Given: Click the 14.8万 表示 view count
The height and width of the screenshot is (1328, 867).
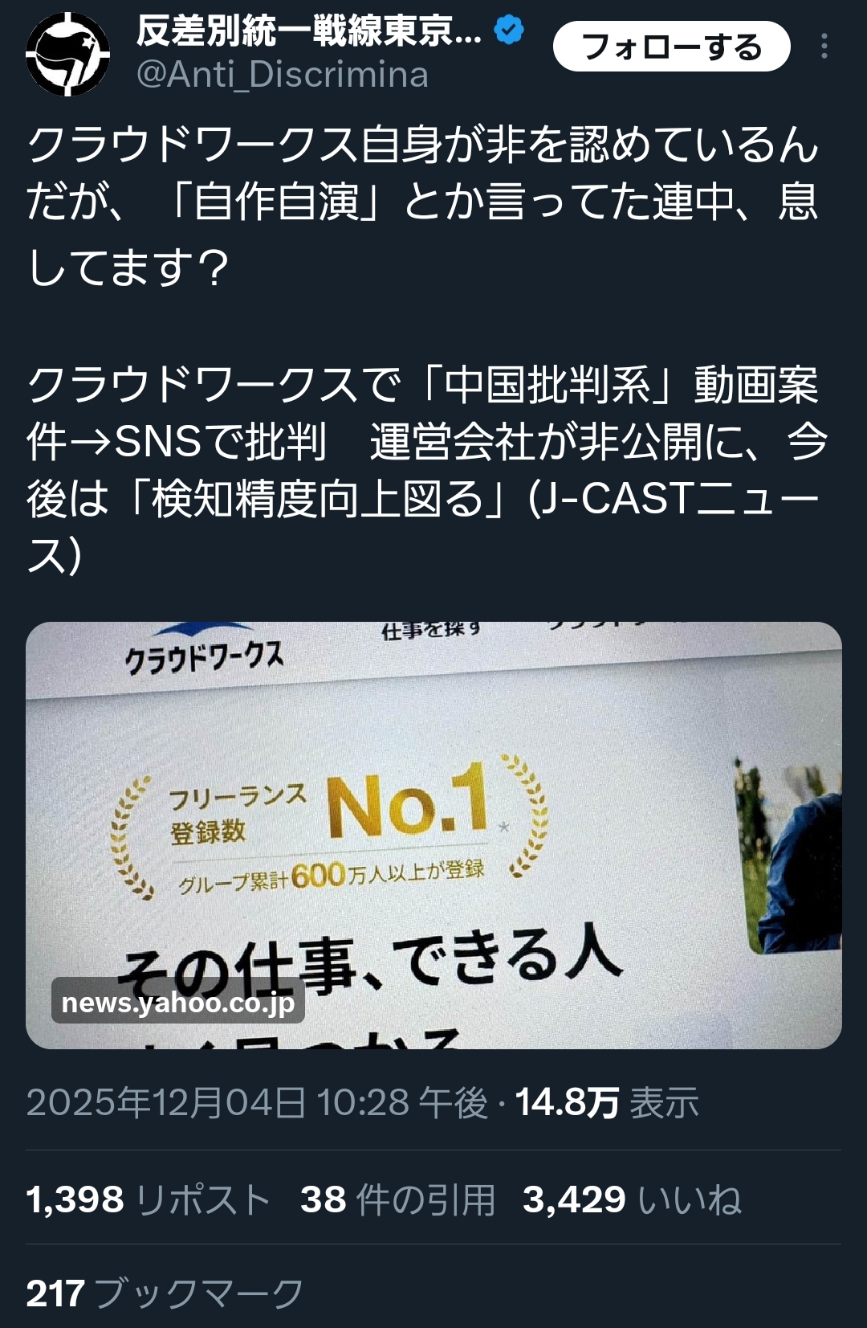Looking at the screenshot, I should 607,1102.
